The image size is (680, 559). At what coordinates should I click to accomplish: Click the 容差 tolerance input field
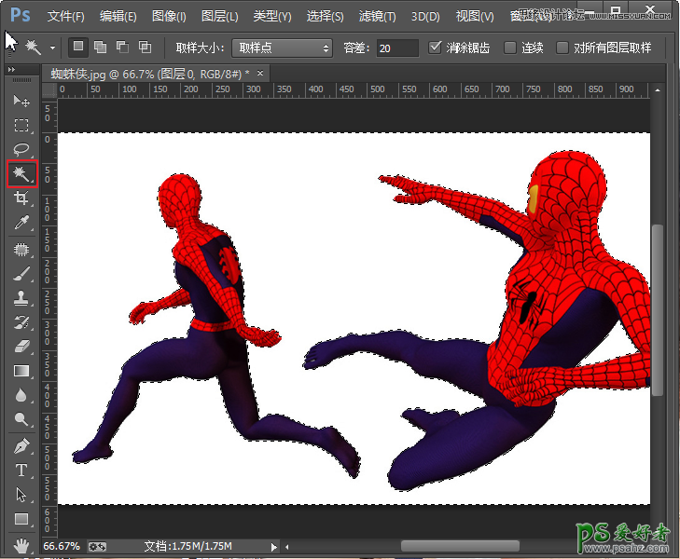pos(397,48)
